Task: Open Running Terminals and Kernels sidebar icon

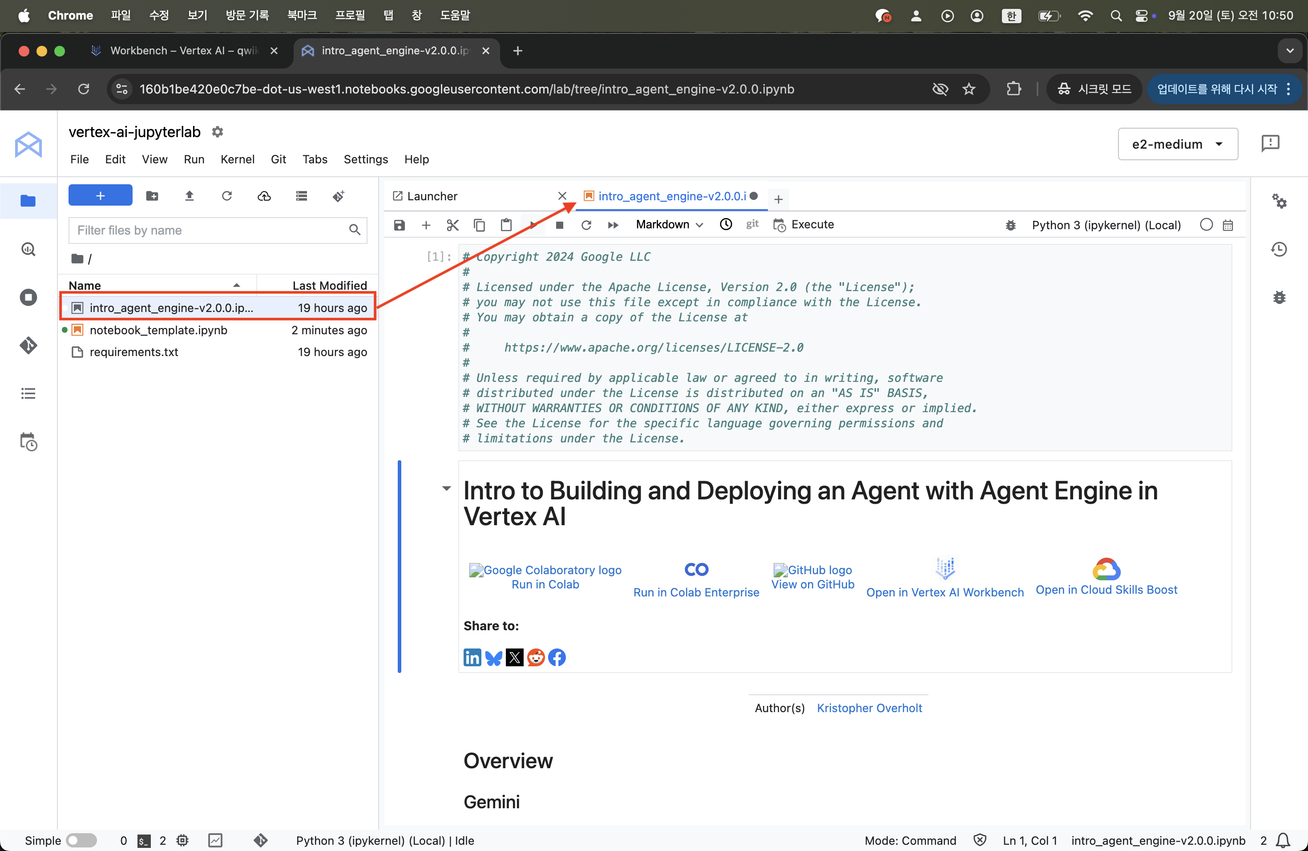Action: (28, 297)
